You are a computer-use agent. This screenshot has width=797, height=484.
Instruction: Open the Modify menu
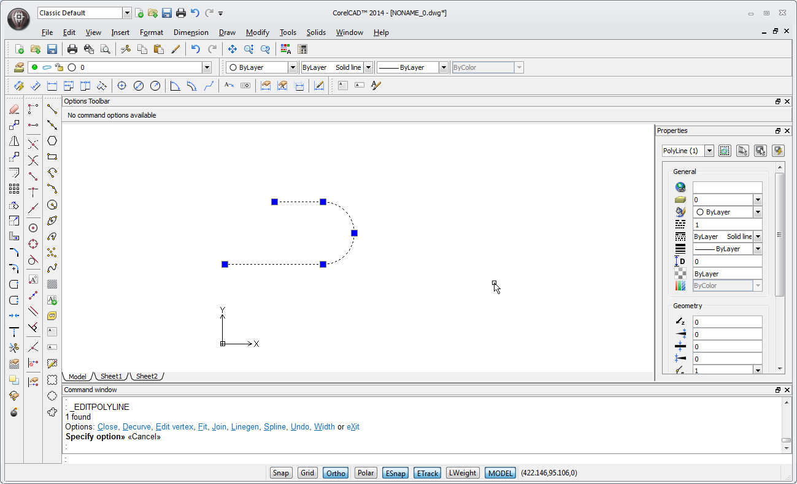point(258,32)
